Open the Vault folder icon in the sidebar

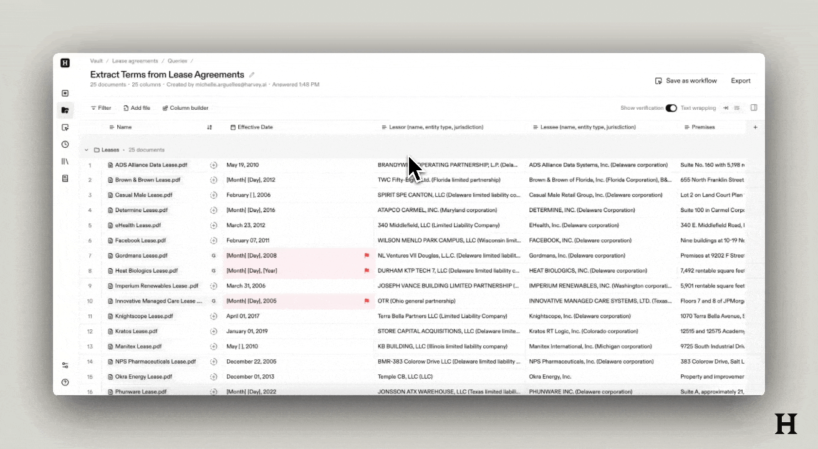[x=65, y=110]
